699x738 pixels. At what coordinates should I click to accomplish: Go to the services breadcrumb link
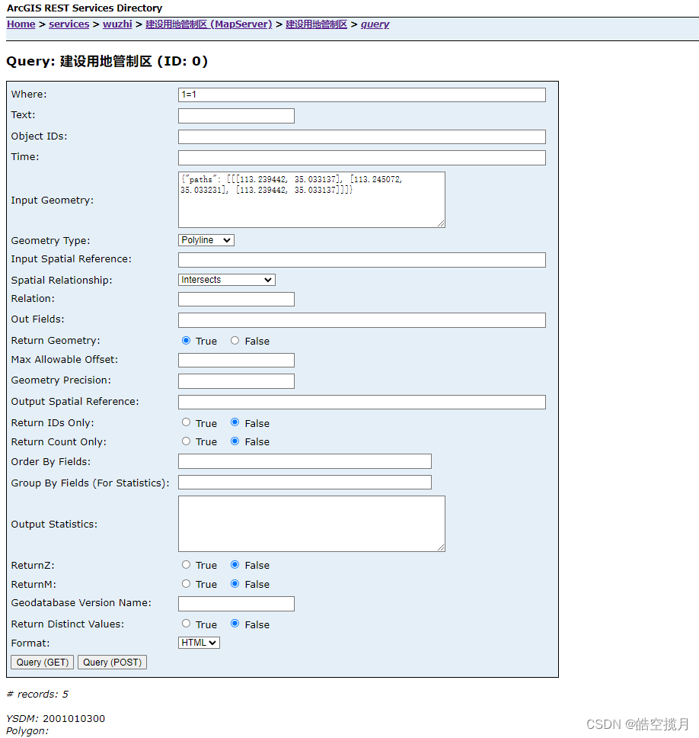click(69, 24)
